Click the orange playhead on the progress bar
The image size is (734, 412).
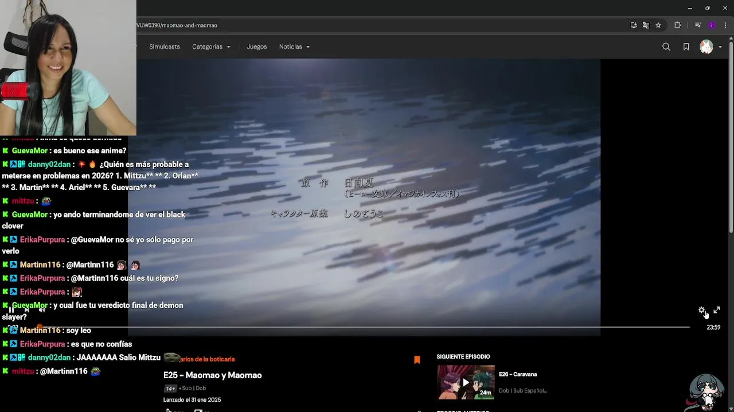point(39,327)
